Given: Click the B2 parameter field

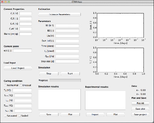Looking at the screenshot, I should (x=67, y=31).
